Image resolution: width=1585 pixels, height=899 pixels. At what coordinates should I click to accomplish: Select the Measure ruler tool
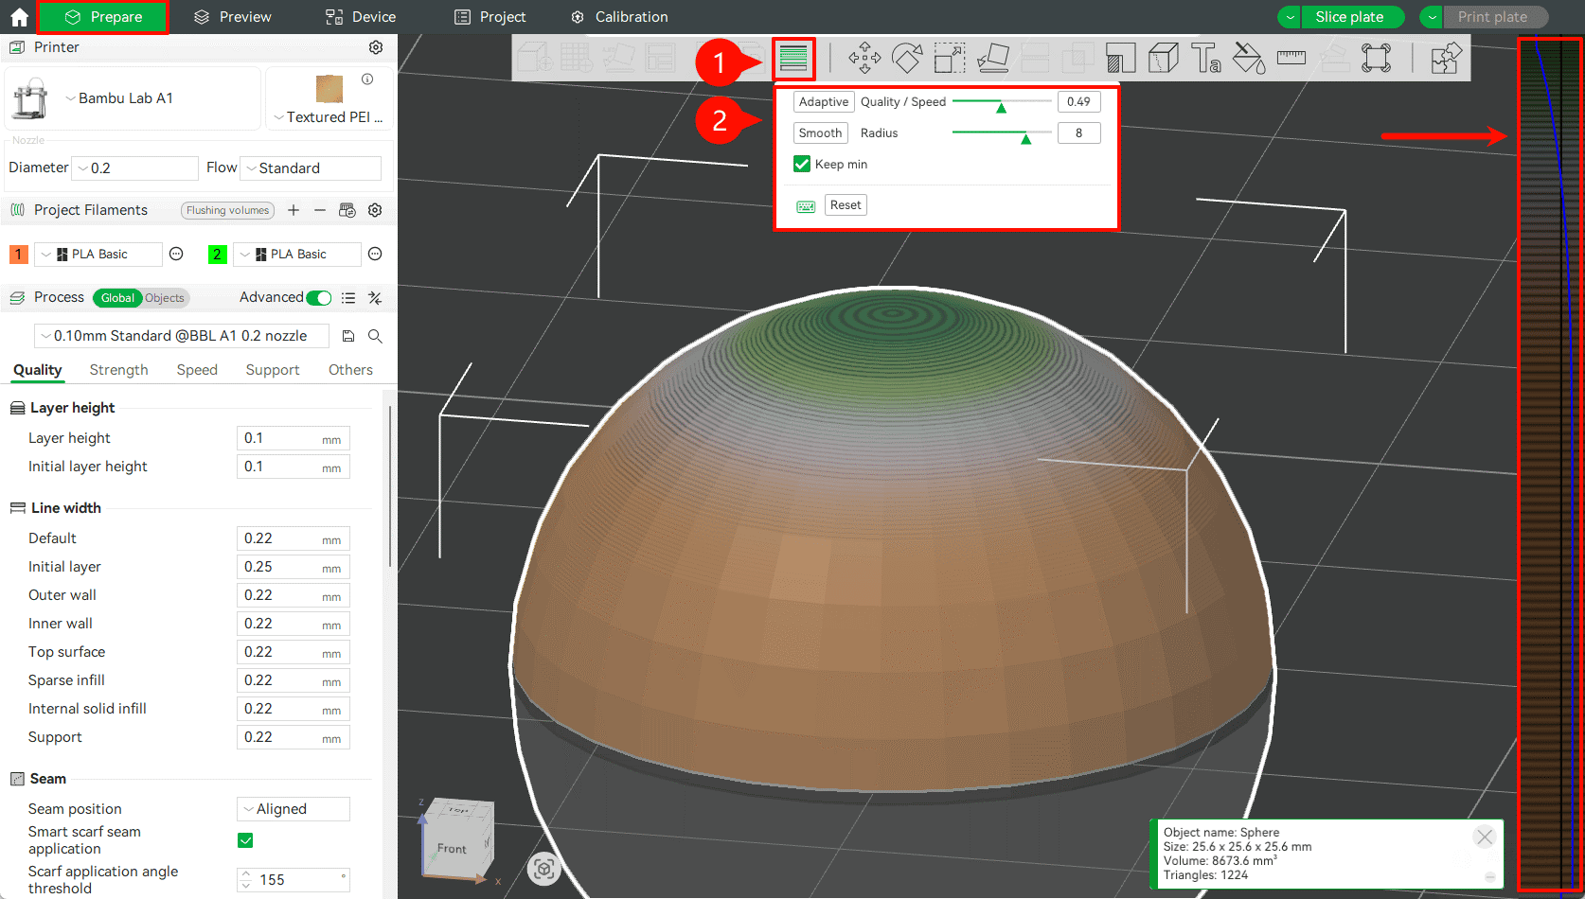(1291, 59)
